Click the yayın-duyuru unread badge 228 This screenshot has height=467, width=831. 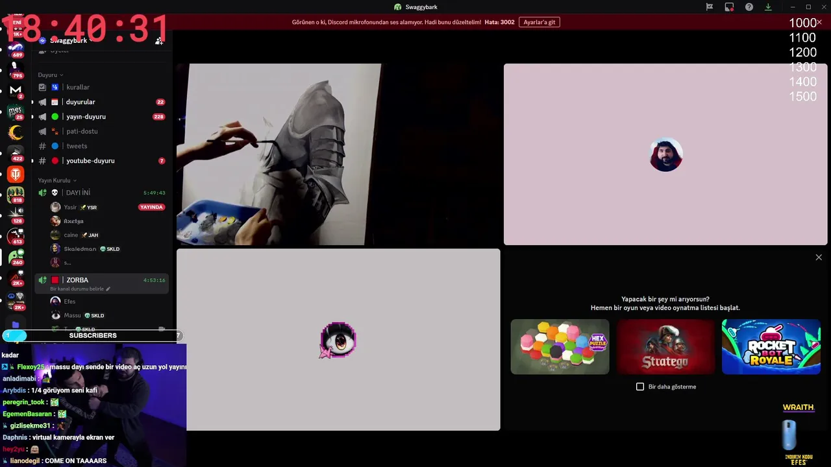tap(158, 117)
